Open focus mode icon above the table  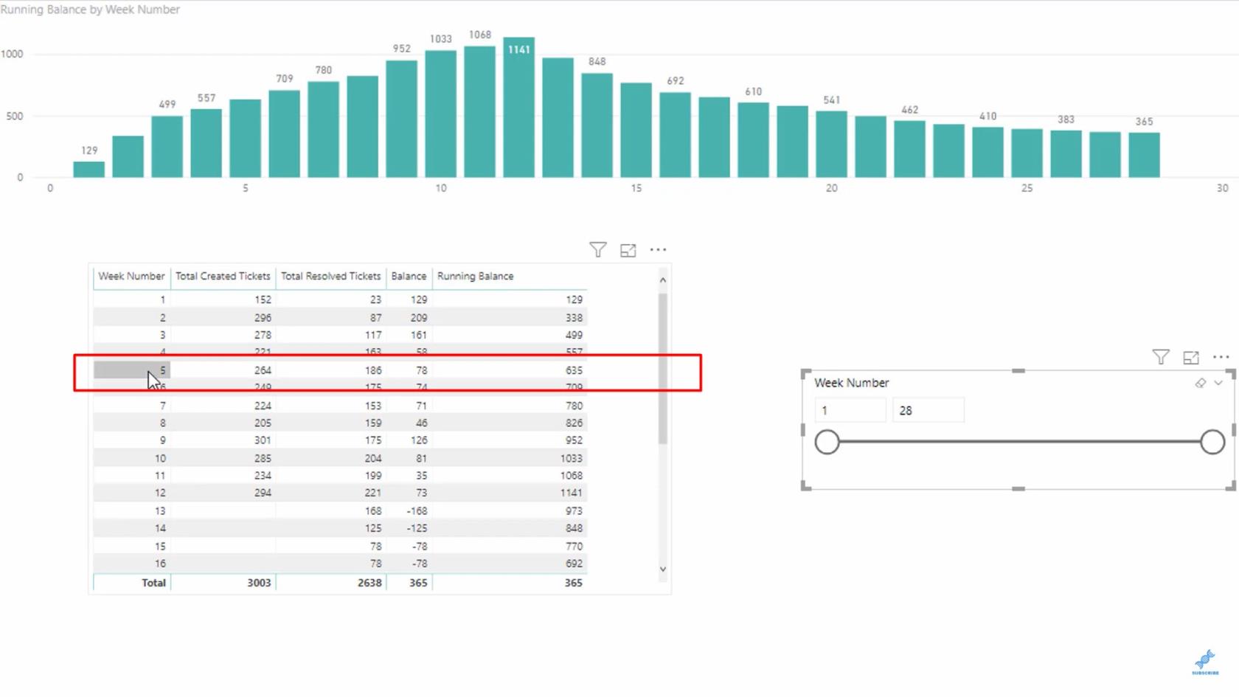tap(628, 251)
